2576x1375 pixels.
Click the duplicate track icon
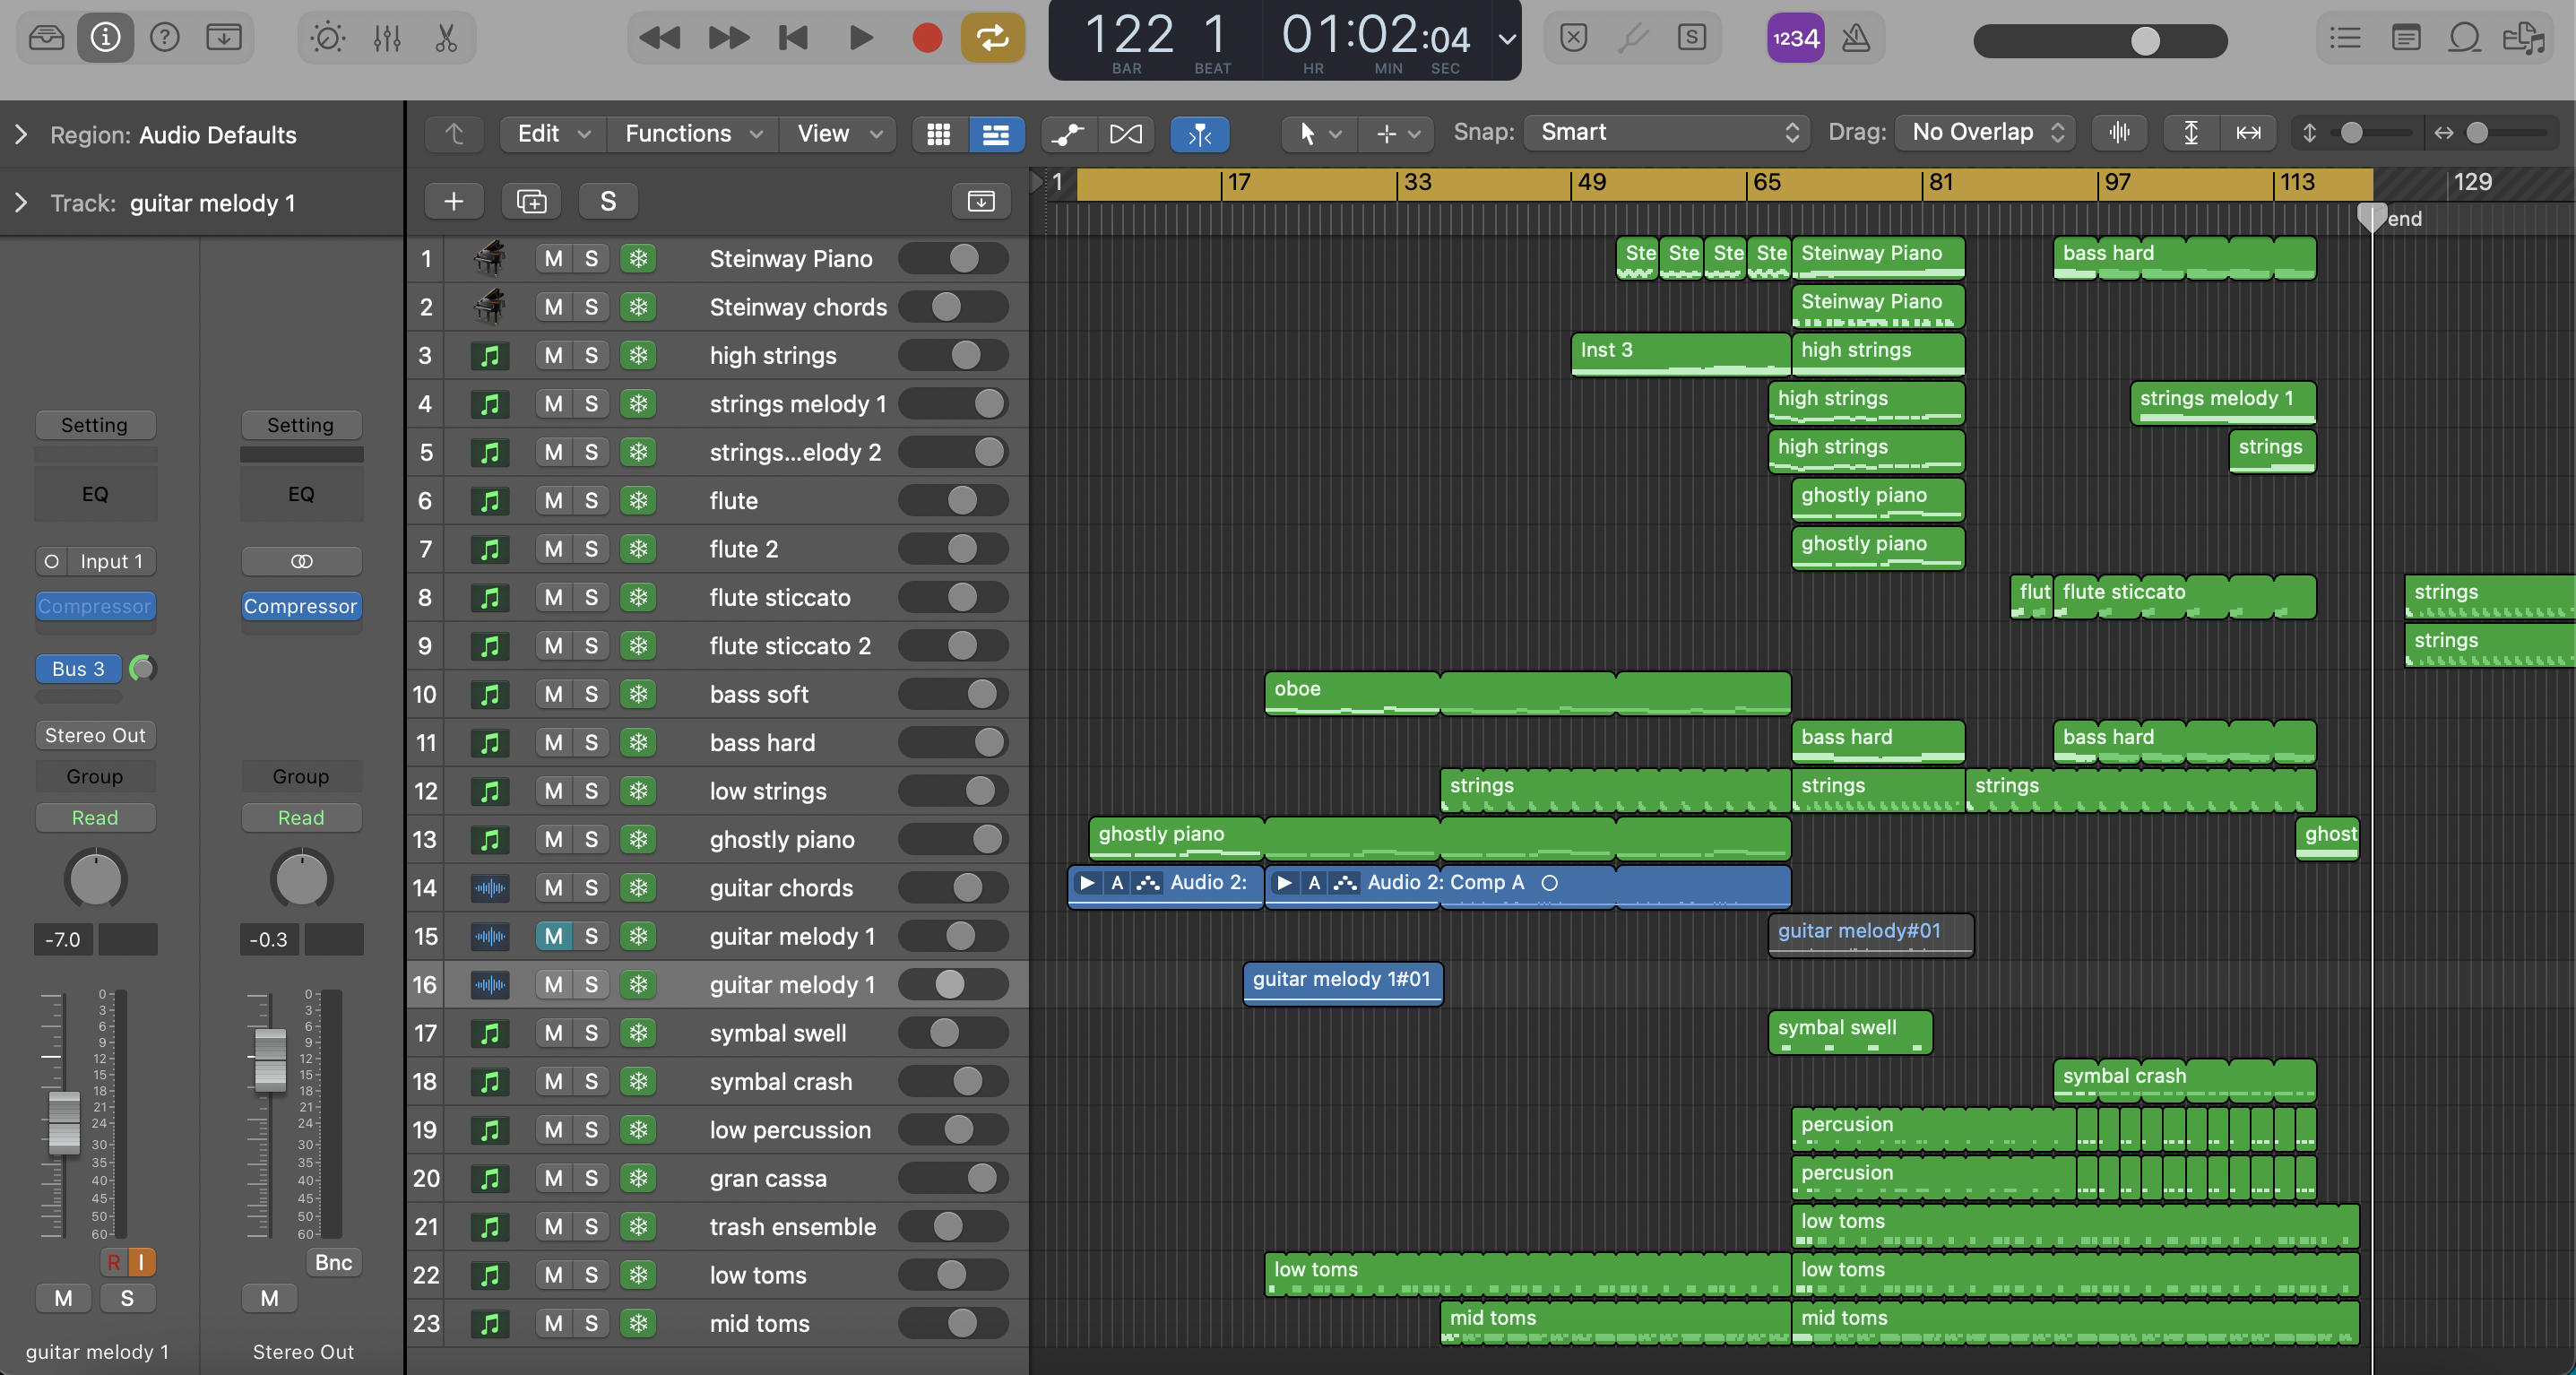pos(531,201)
